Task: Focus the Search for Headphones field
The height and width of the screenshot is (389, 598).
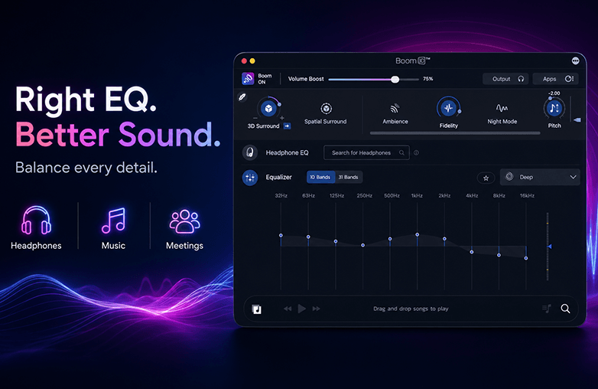Action: click(x=366, y=152)
